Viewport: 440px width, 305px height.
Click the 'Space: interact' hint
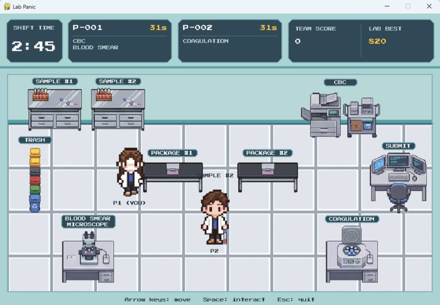pos(234,300)
